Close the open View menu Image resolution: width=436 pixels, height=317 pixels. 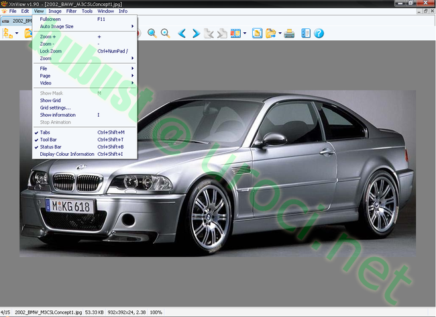[x=39, y=11]
